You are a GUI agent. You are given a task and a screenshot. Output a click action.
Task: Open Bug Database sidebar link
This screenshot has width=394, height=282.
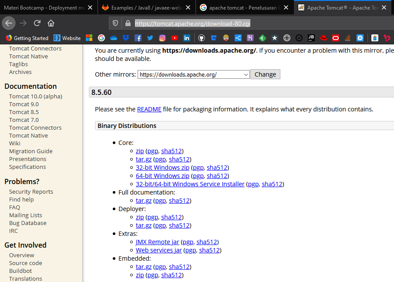[28, 223]
